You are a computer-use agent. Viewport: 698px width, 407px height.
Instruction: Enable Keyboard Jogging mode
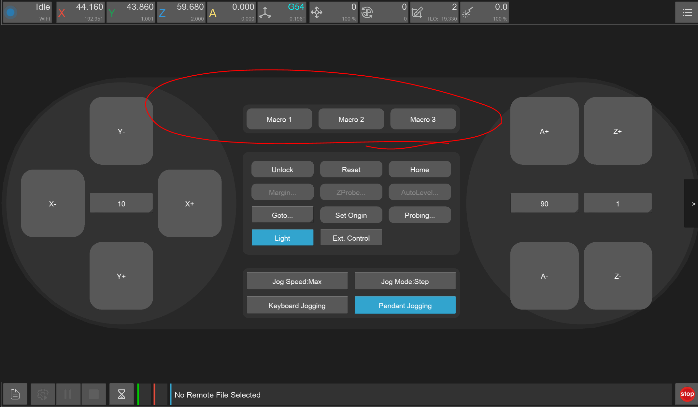tap(297, 305)
